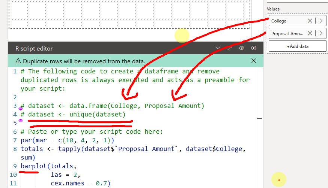The image size is (328, 188).
Task: Click the 'cex.names = 0.7)' line
Action: [x=80, y=184]
